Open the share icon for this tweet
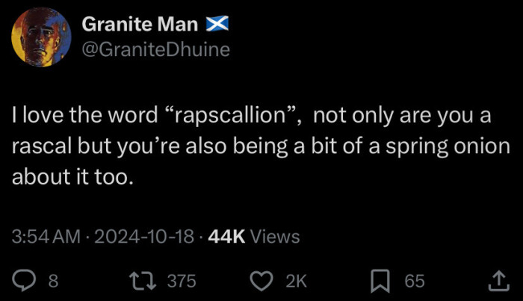The width and height of the screenshot is (523, 301). 497,280
